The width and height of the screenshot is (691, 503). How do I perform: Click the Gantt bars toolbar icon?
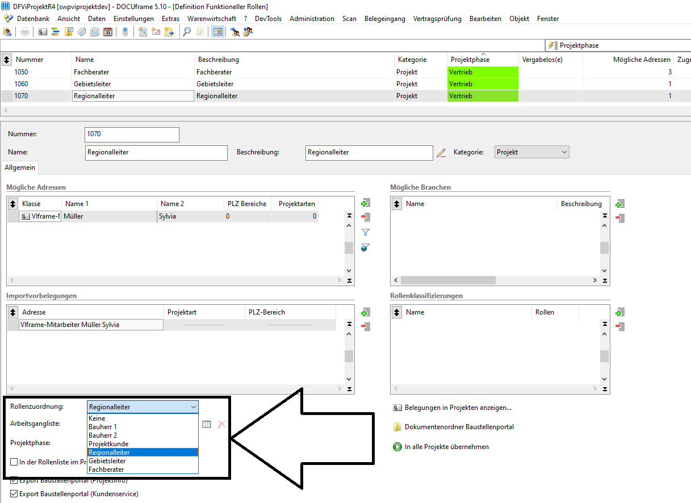[x=56, y=32]
